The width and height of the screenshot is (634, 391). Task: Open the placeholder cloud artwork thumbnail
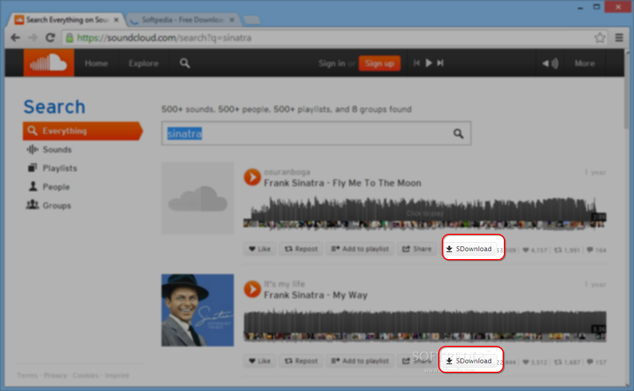[x=198, y=198]
